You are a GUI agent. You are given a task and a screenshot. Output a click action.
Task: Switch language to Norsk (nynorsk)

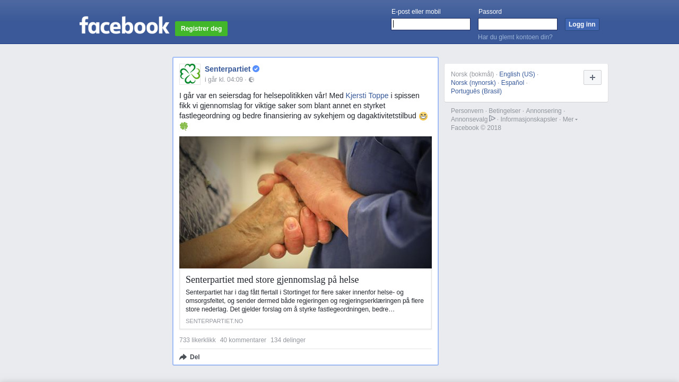click(473, 83)
